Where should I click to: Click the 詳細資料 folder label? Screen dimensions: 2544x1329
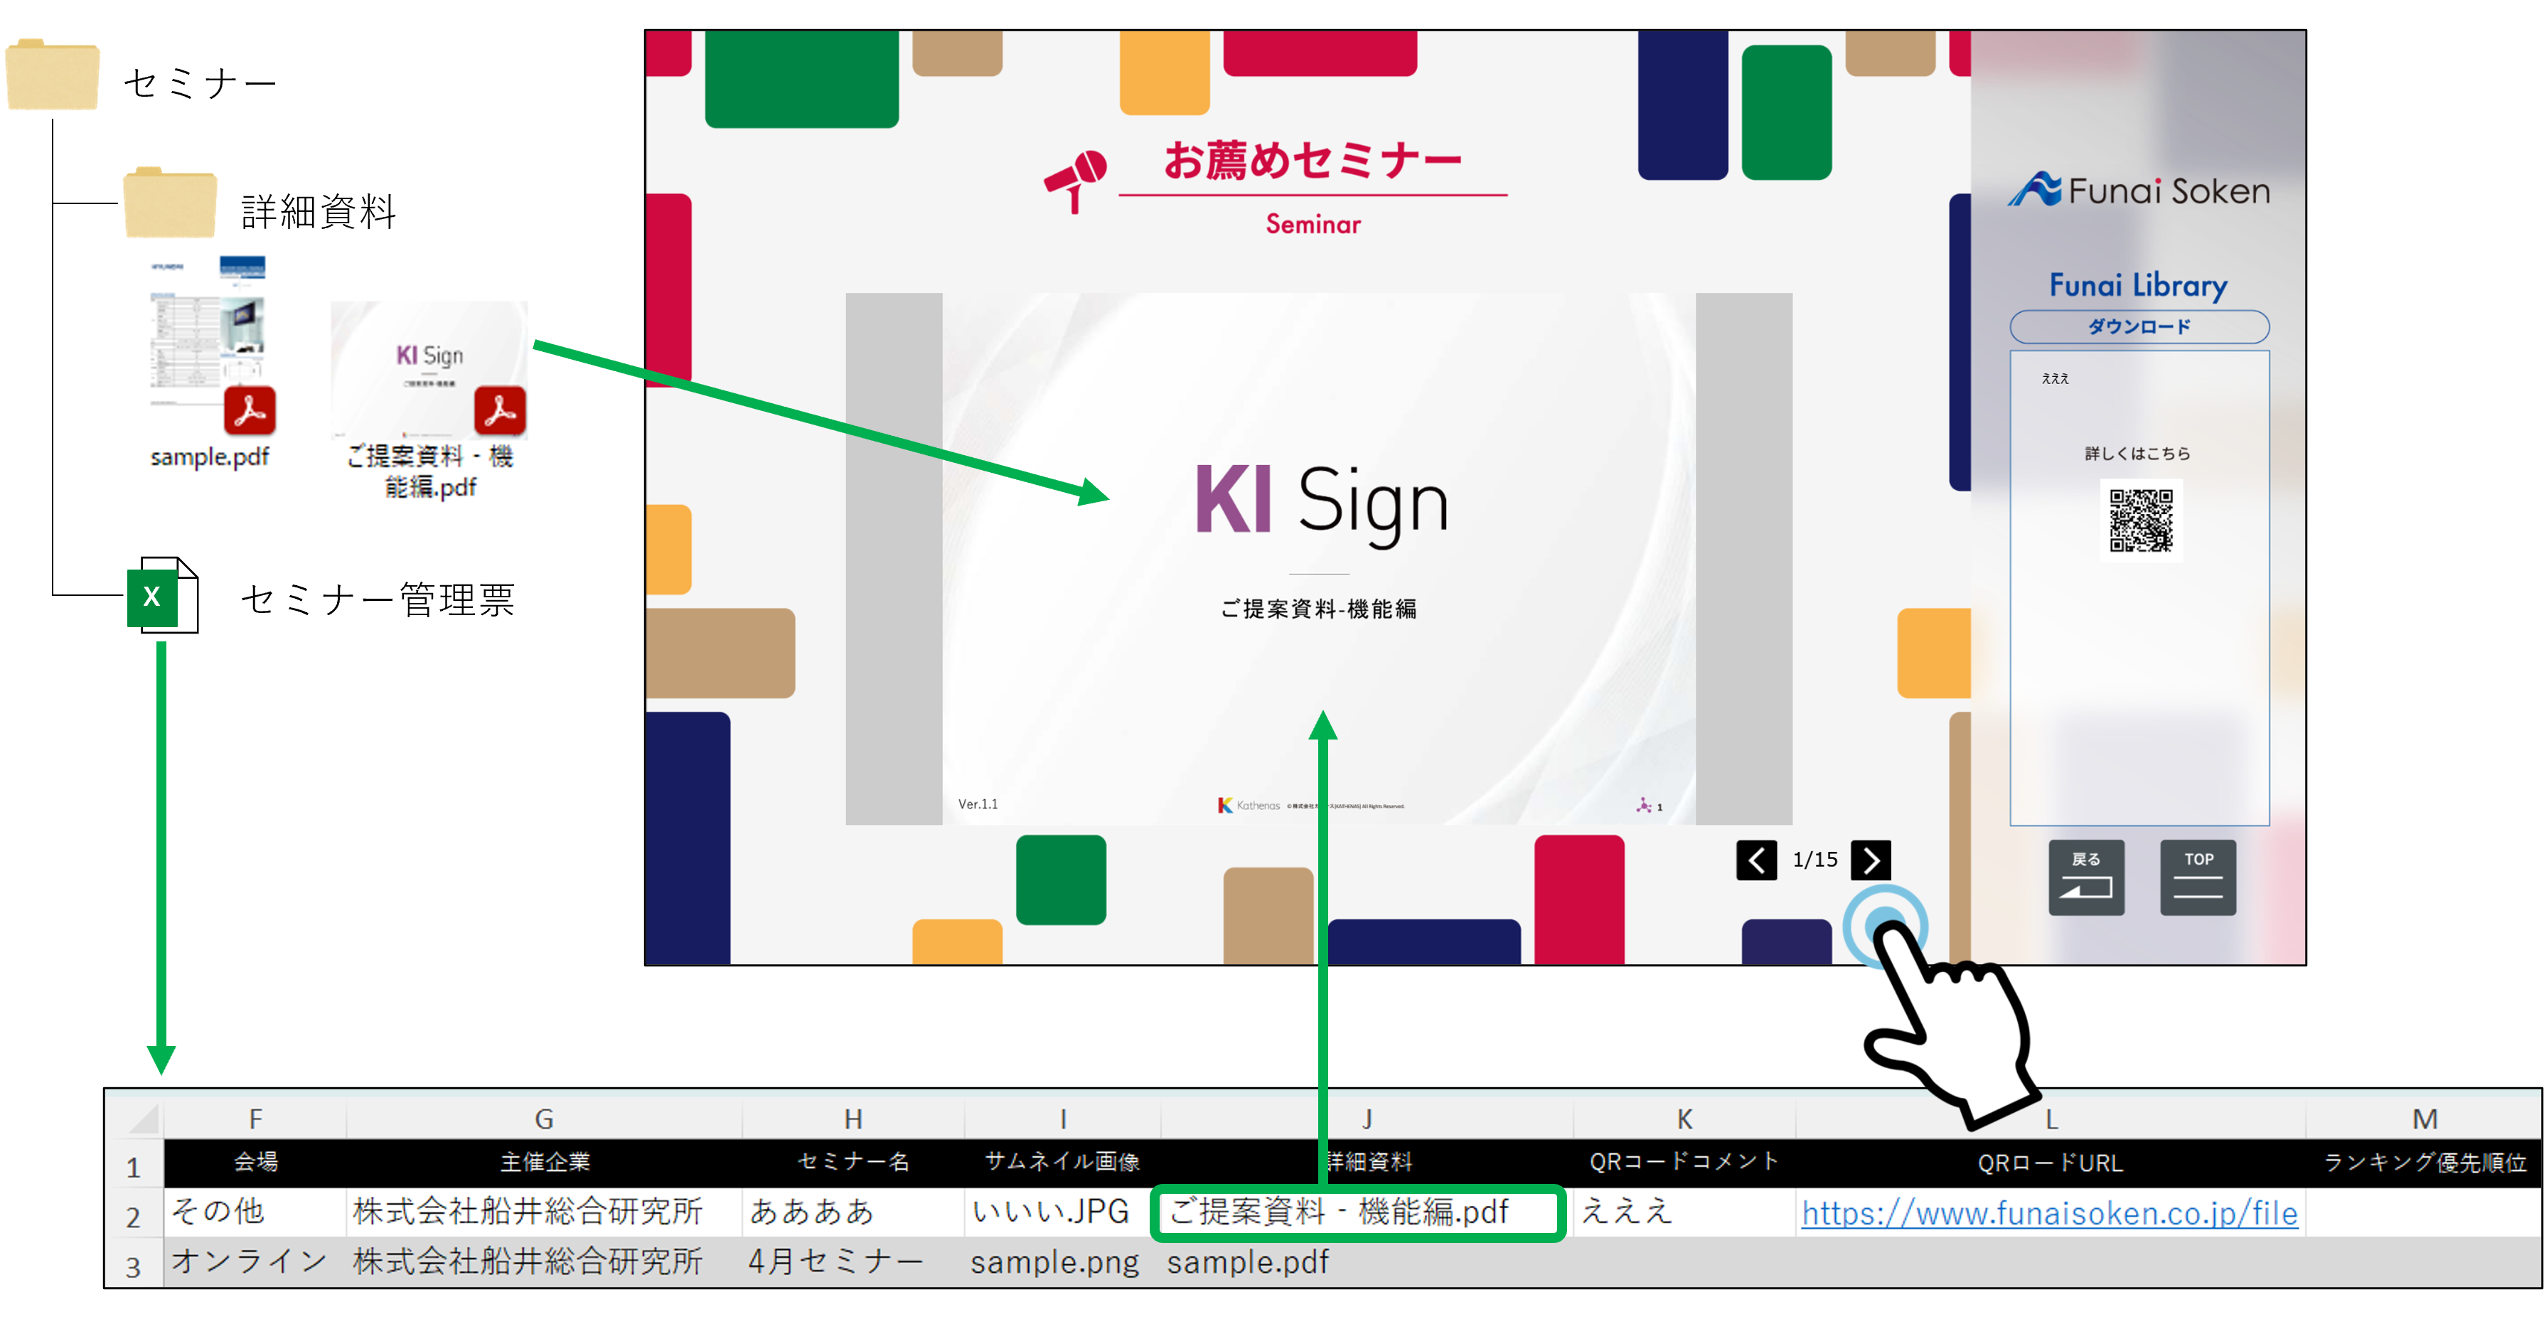pyautogui.click(x=318, y=210)
